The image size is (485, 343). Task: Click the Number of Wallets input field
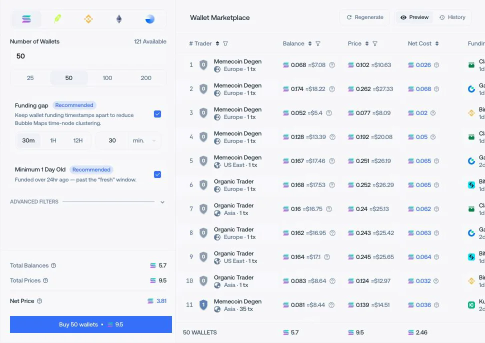88,56
